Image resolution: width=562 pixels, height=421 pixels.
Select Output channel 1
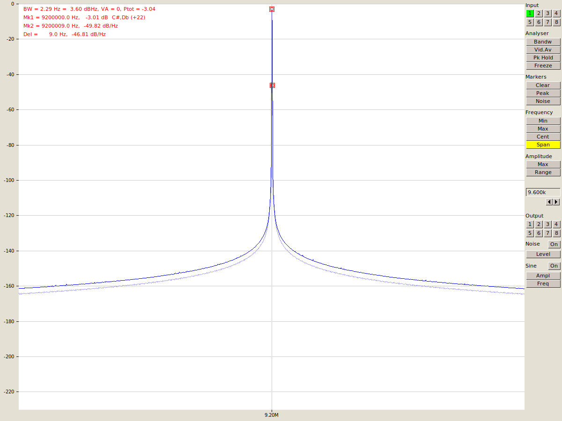[530, 224]
